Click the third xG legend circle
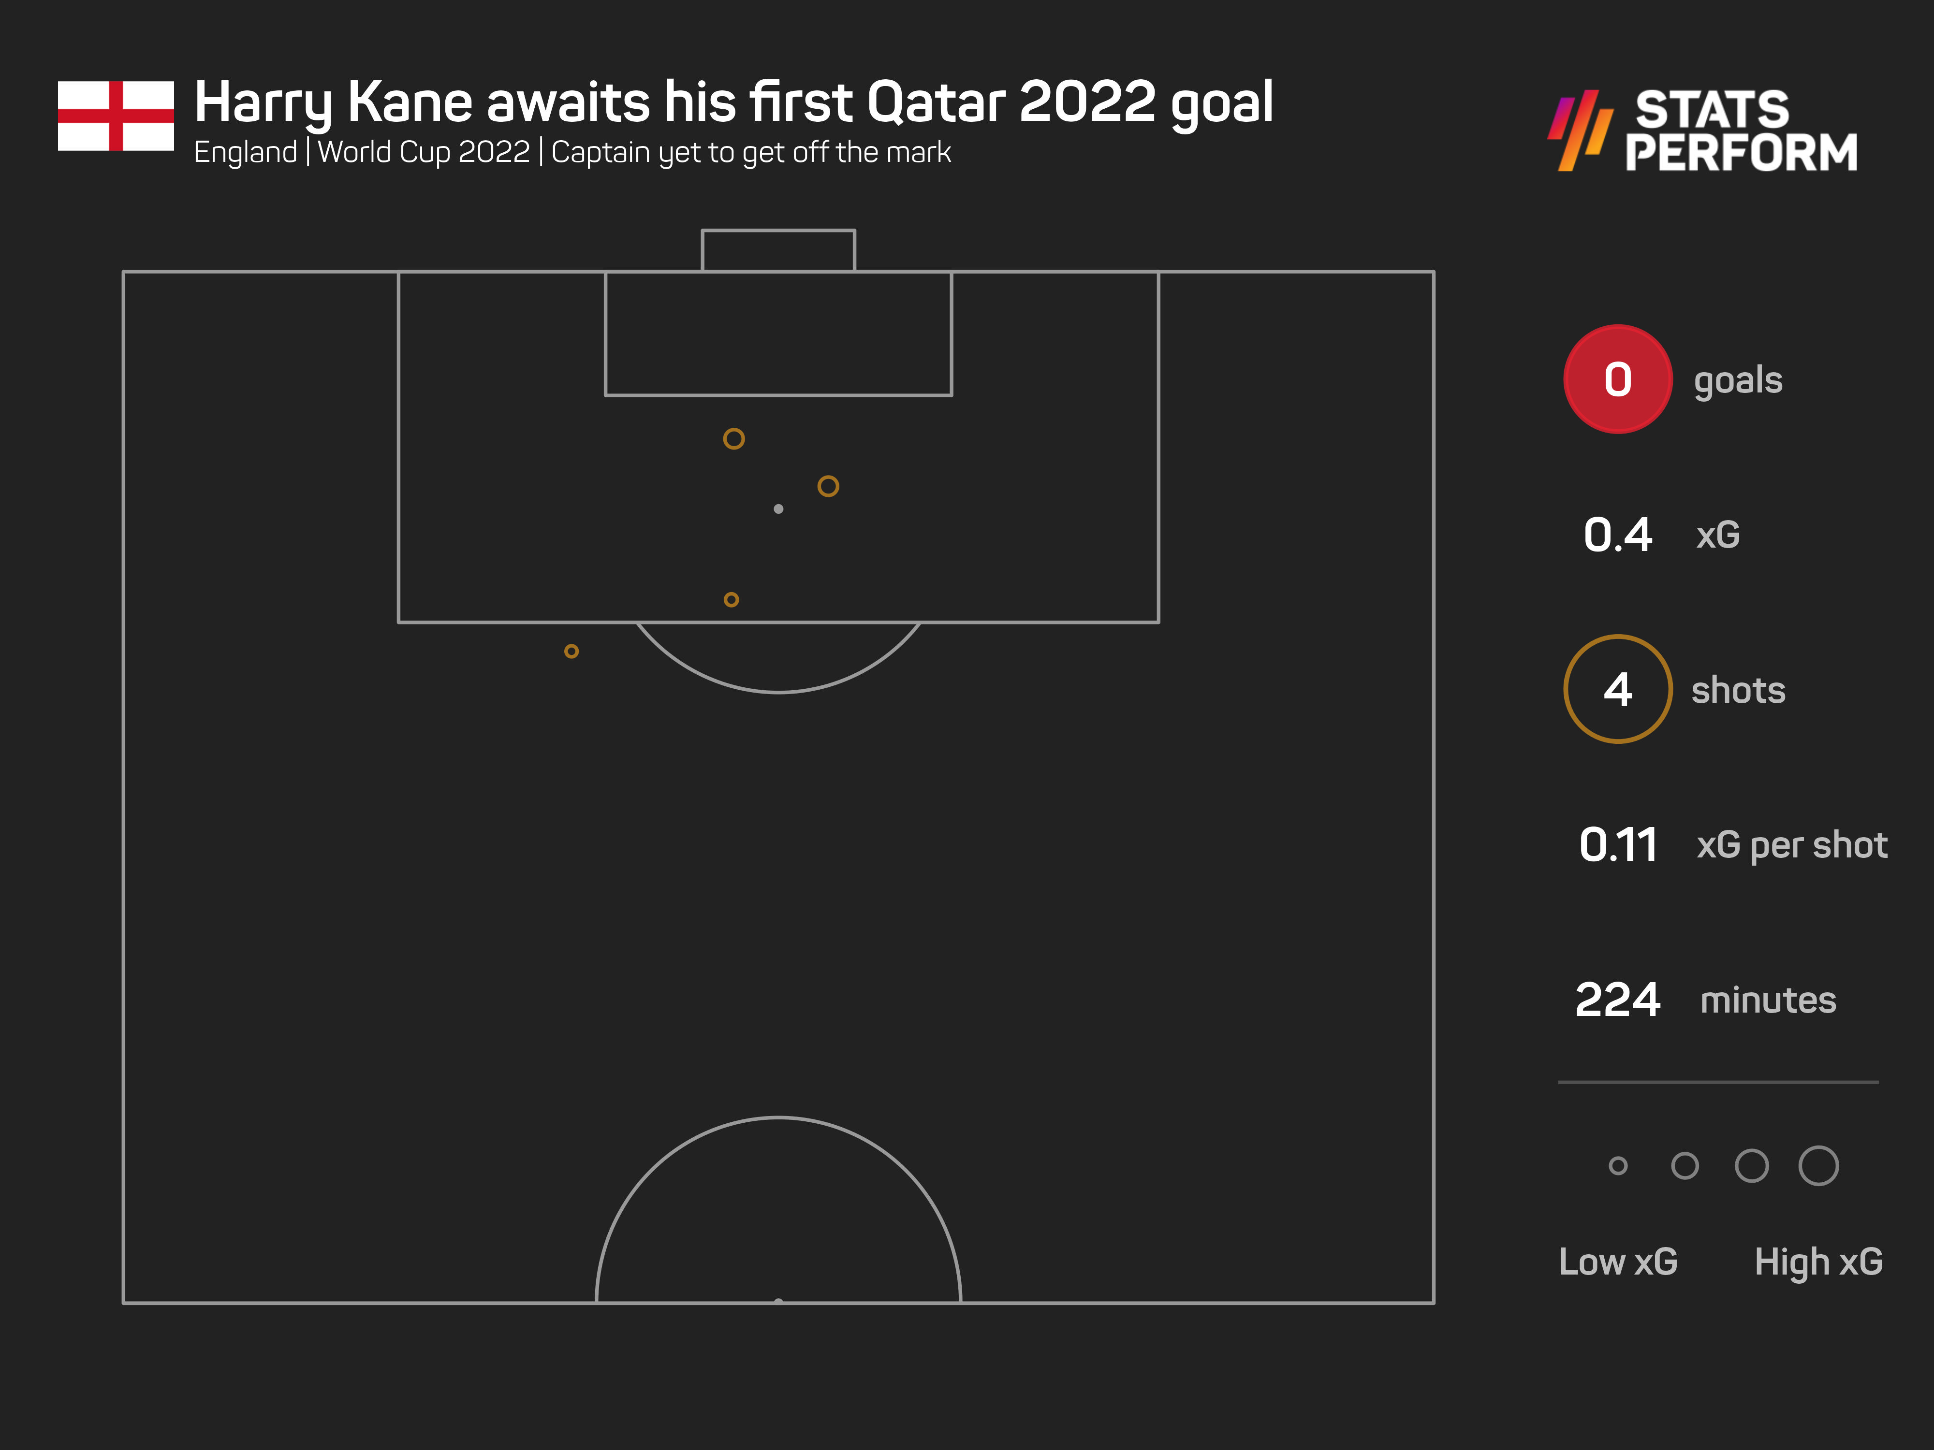 tap(1751, 1166)
